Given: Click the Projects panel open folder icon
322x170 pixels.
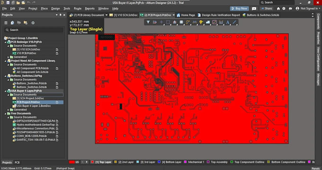Looking at the screenshot, I should tap(26, 23).
